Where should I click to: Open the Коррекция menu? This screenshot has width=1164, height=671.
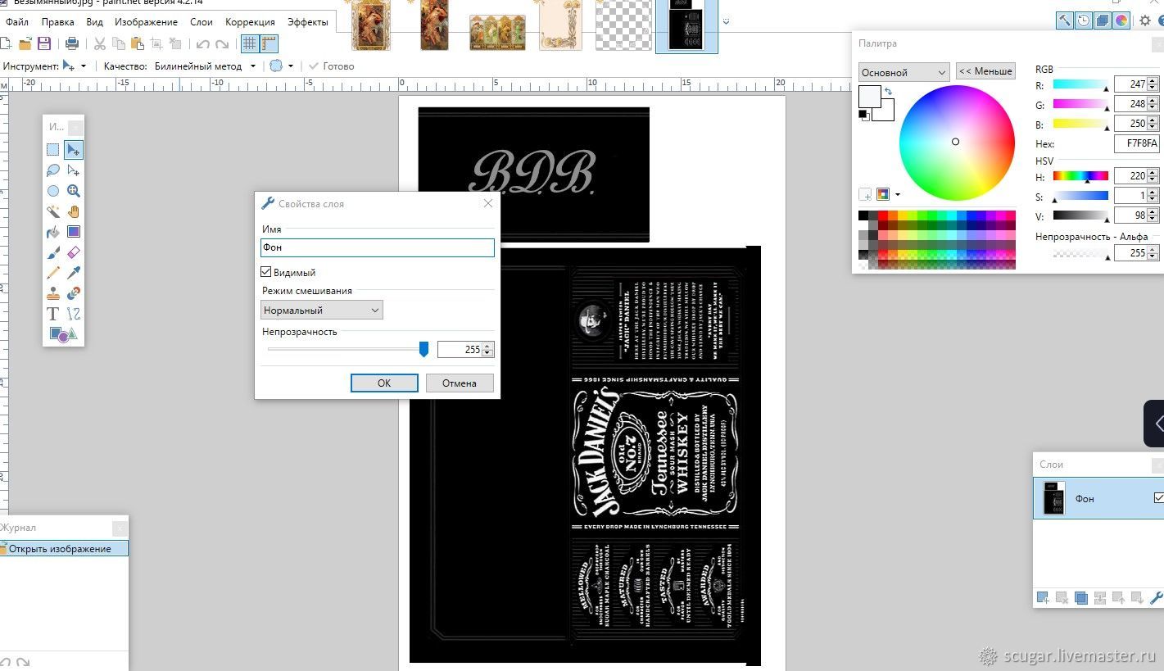(250, 22)
